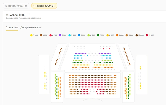Click the red 4 200 price swatch
Screen dimensions: 166x105
[x=51, y=35]
